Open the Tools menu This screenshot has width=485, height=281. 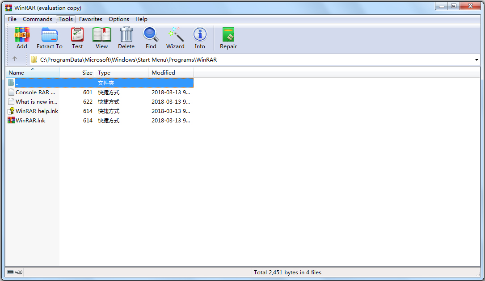pos(66,19)
